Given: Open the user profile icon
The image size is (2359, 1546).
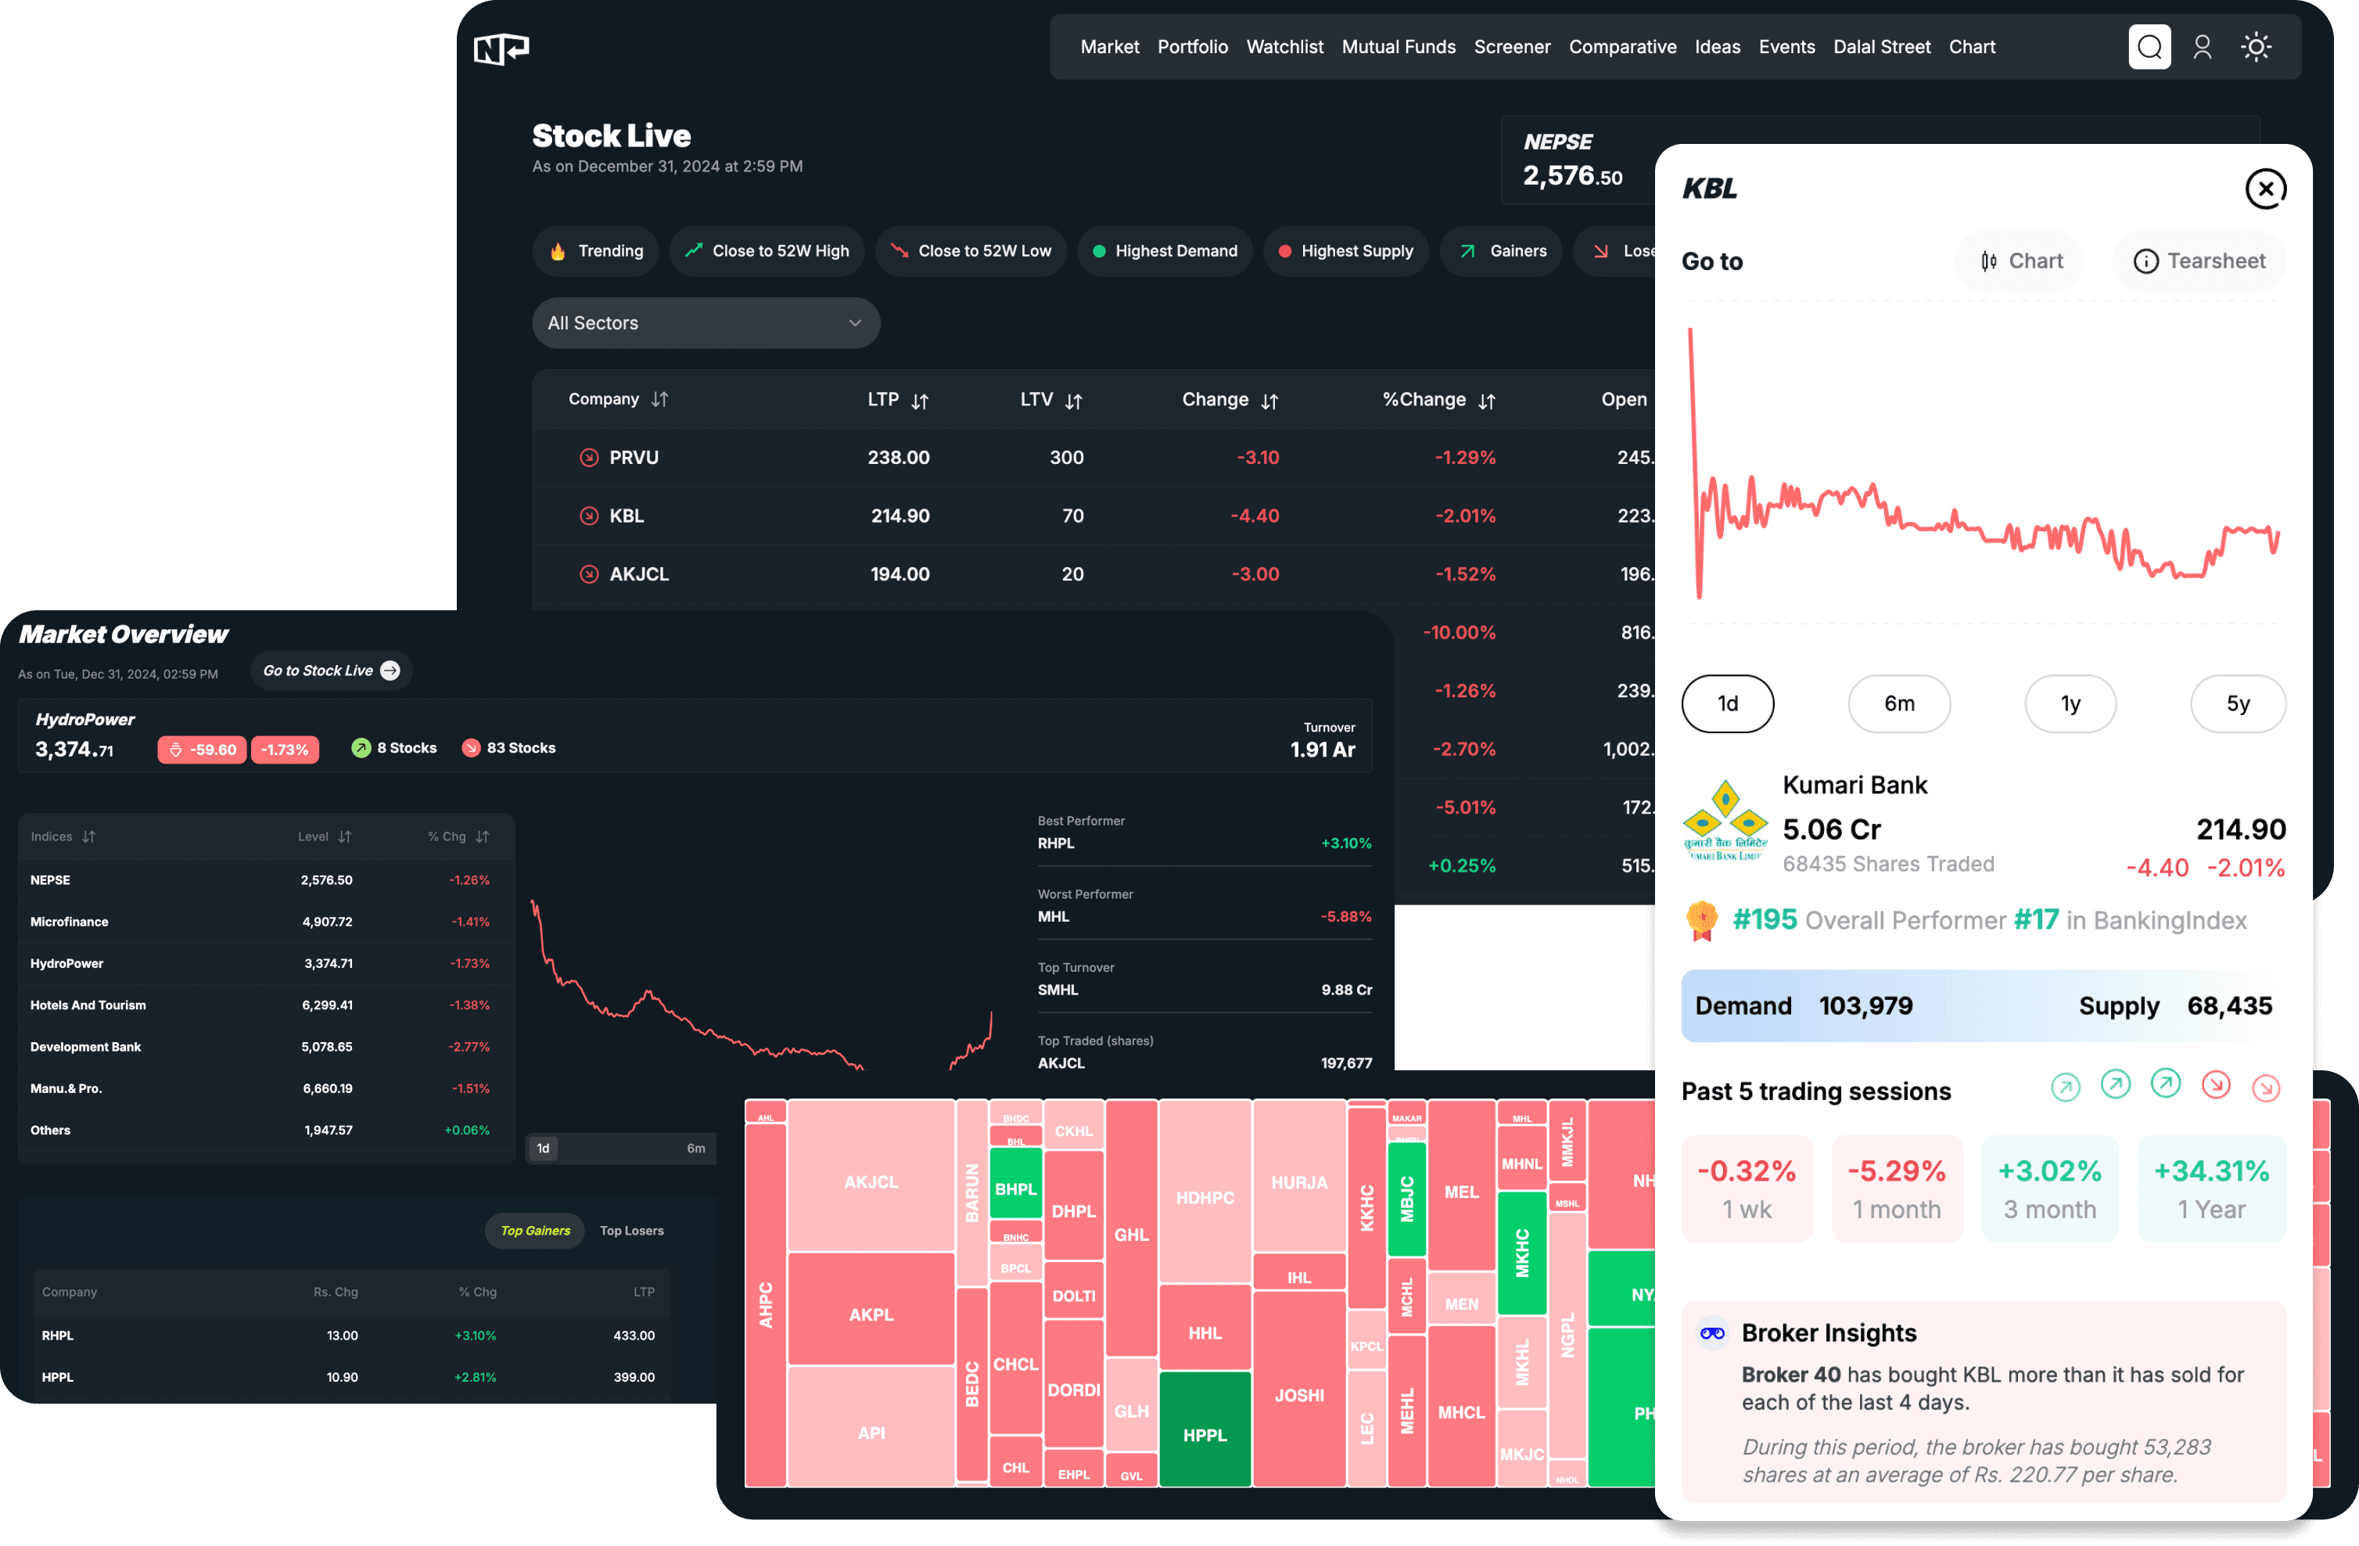Looking at the screenshot, I should pyautogui.click(x=2202, y=47).
